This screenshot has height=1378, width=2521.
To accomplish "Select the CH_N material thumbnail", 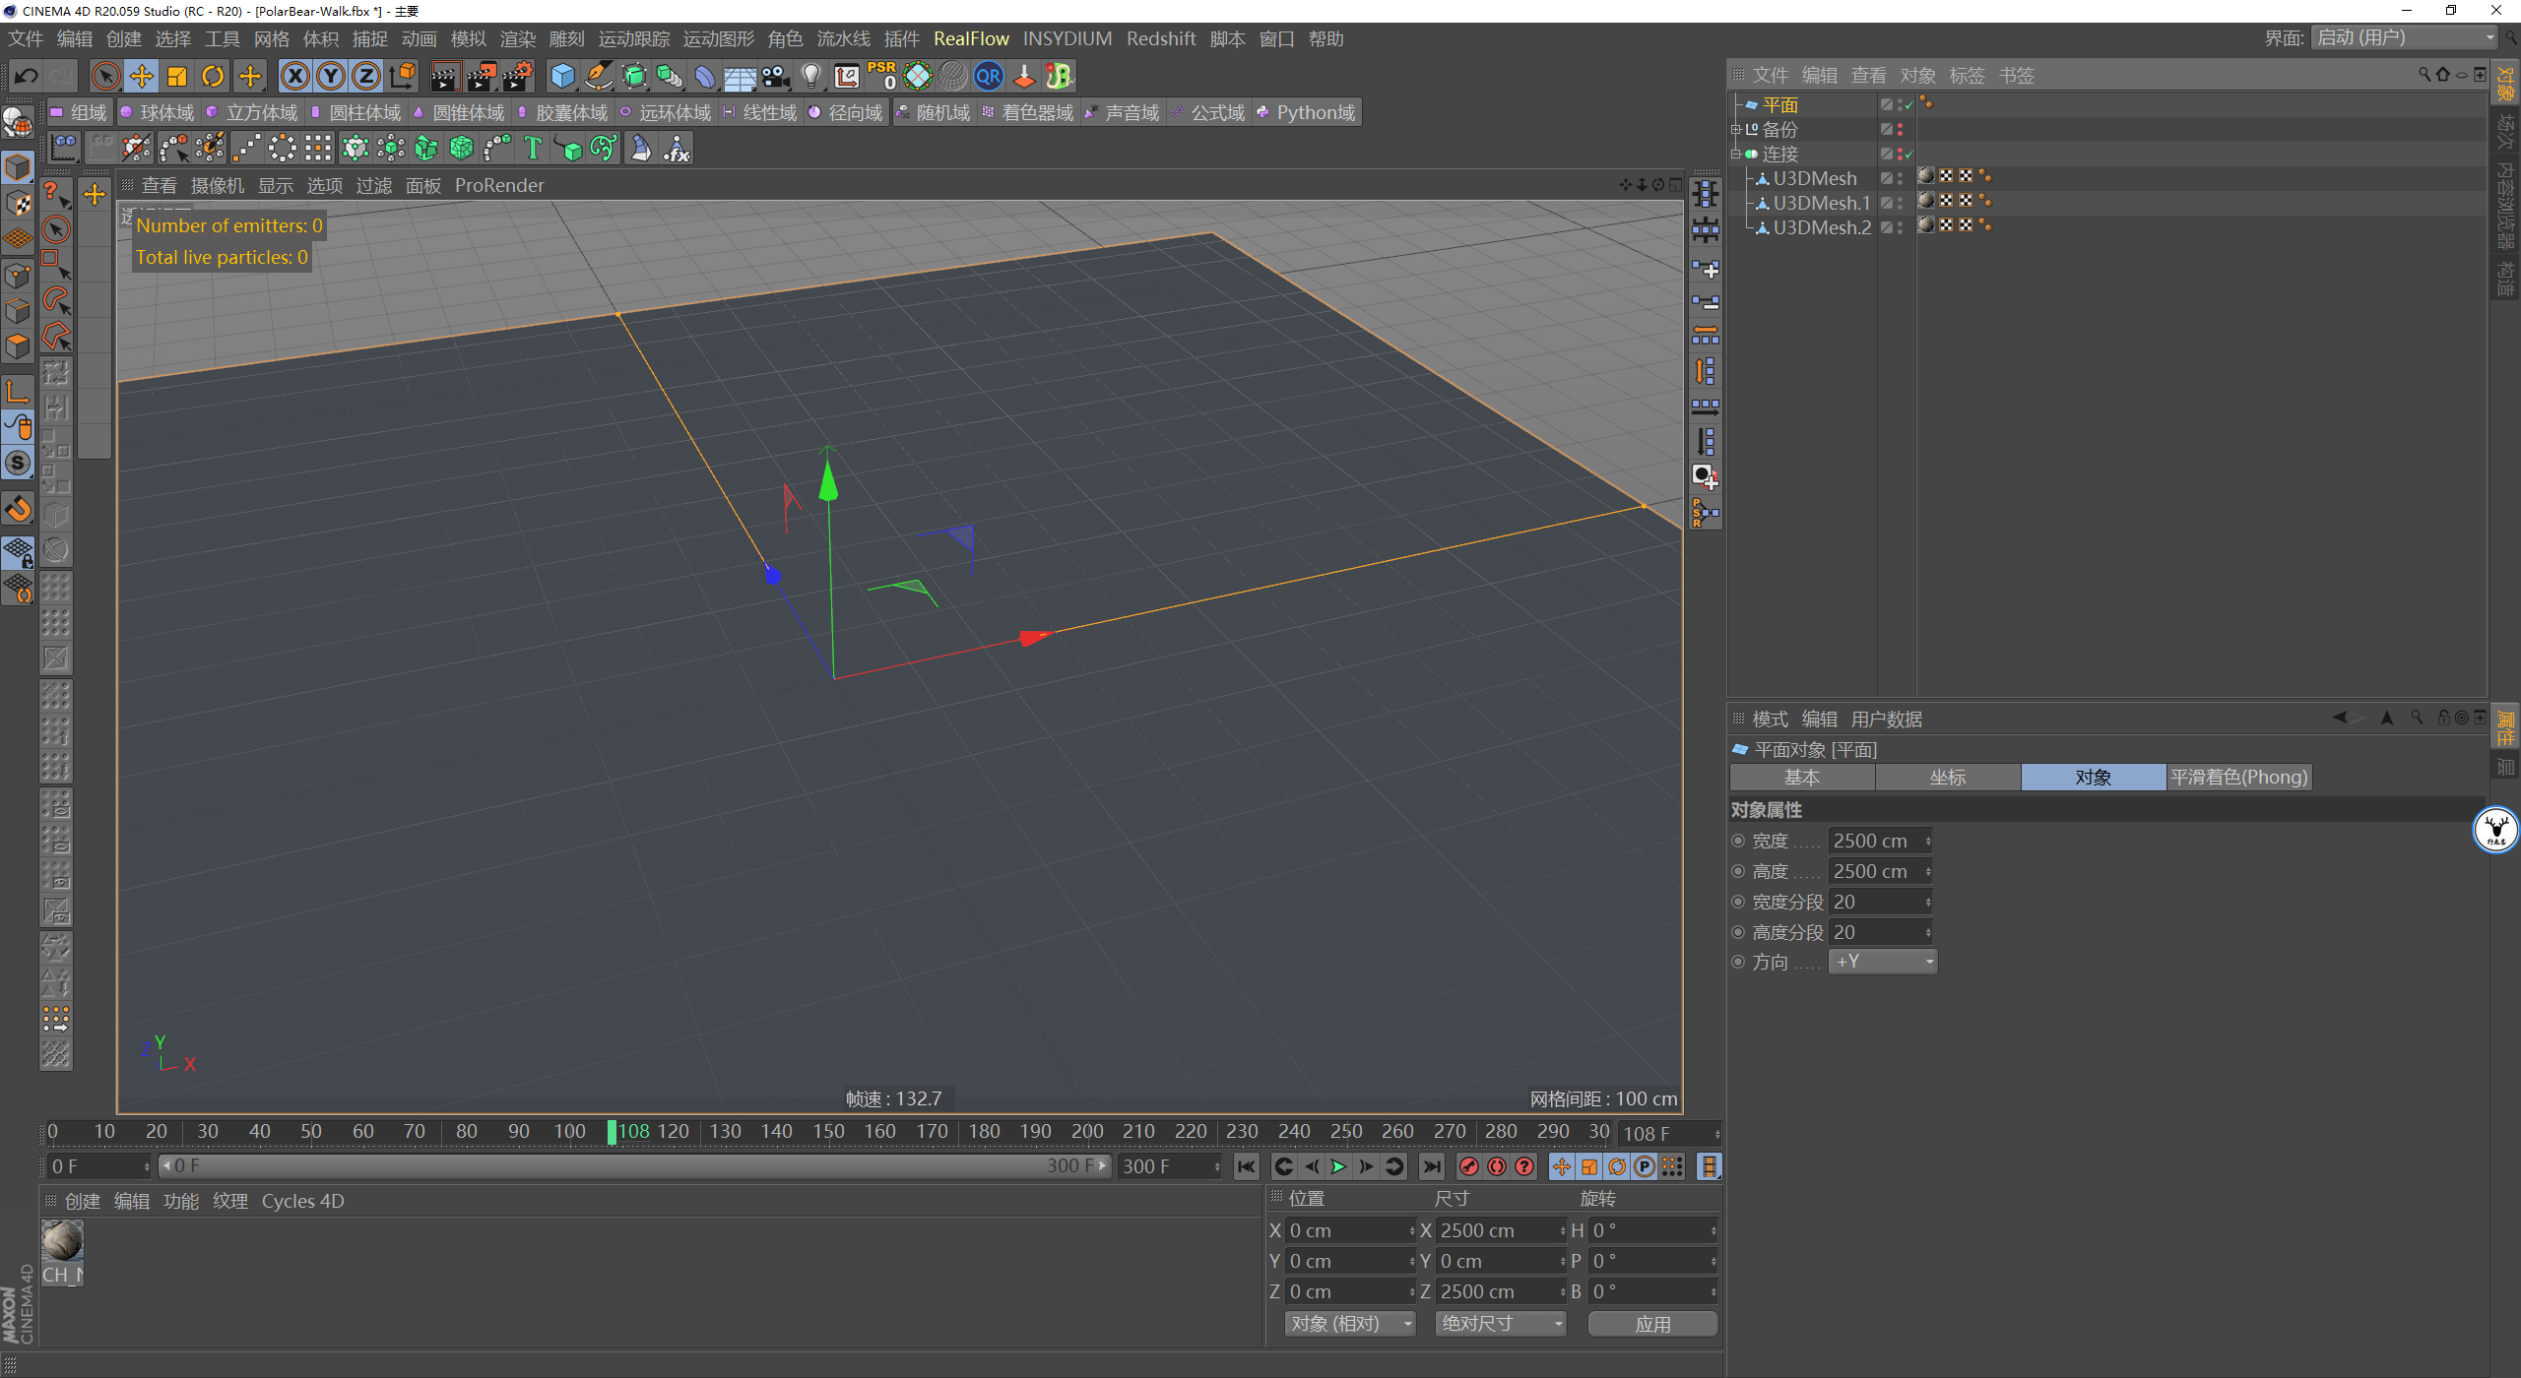I will tap(62, 1242).
